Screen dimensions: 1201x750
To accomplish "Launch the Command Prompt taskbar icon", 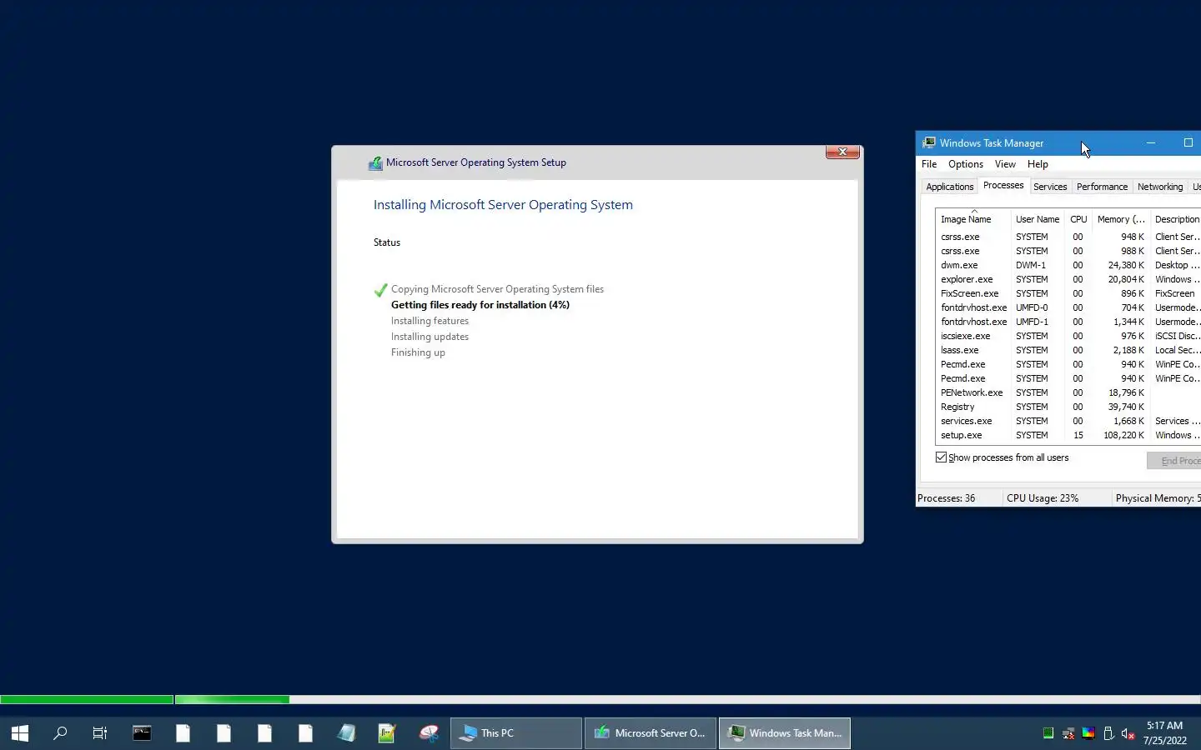I will click(142, 733).
